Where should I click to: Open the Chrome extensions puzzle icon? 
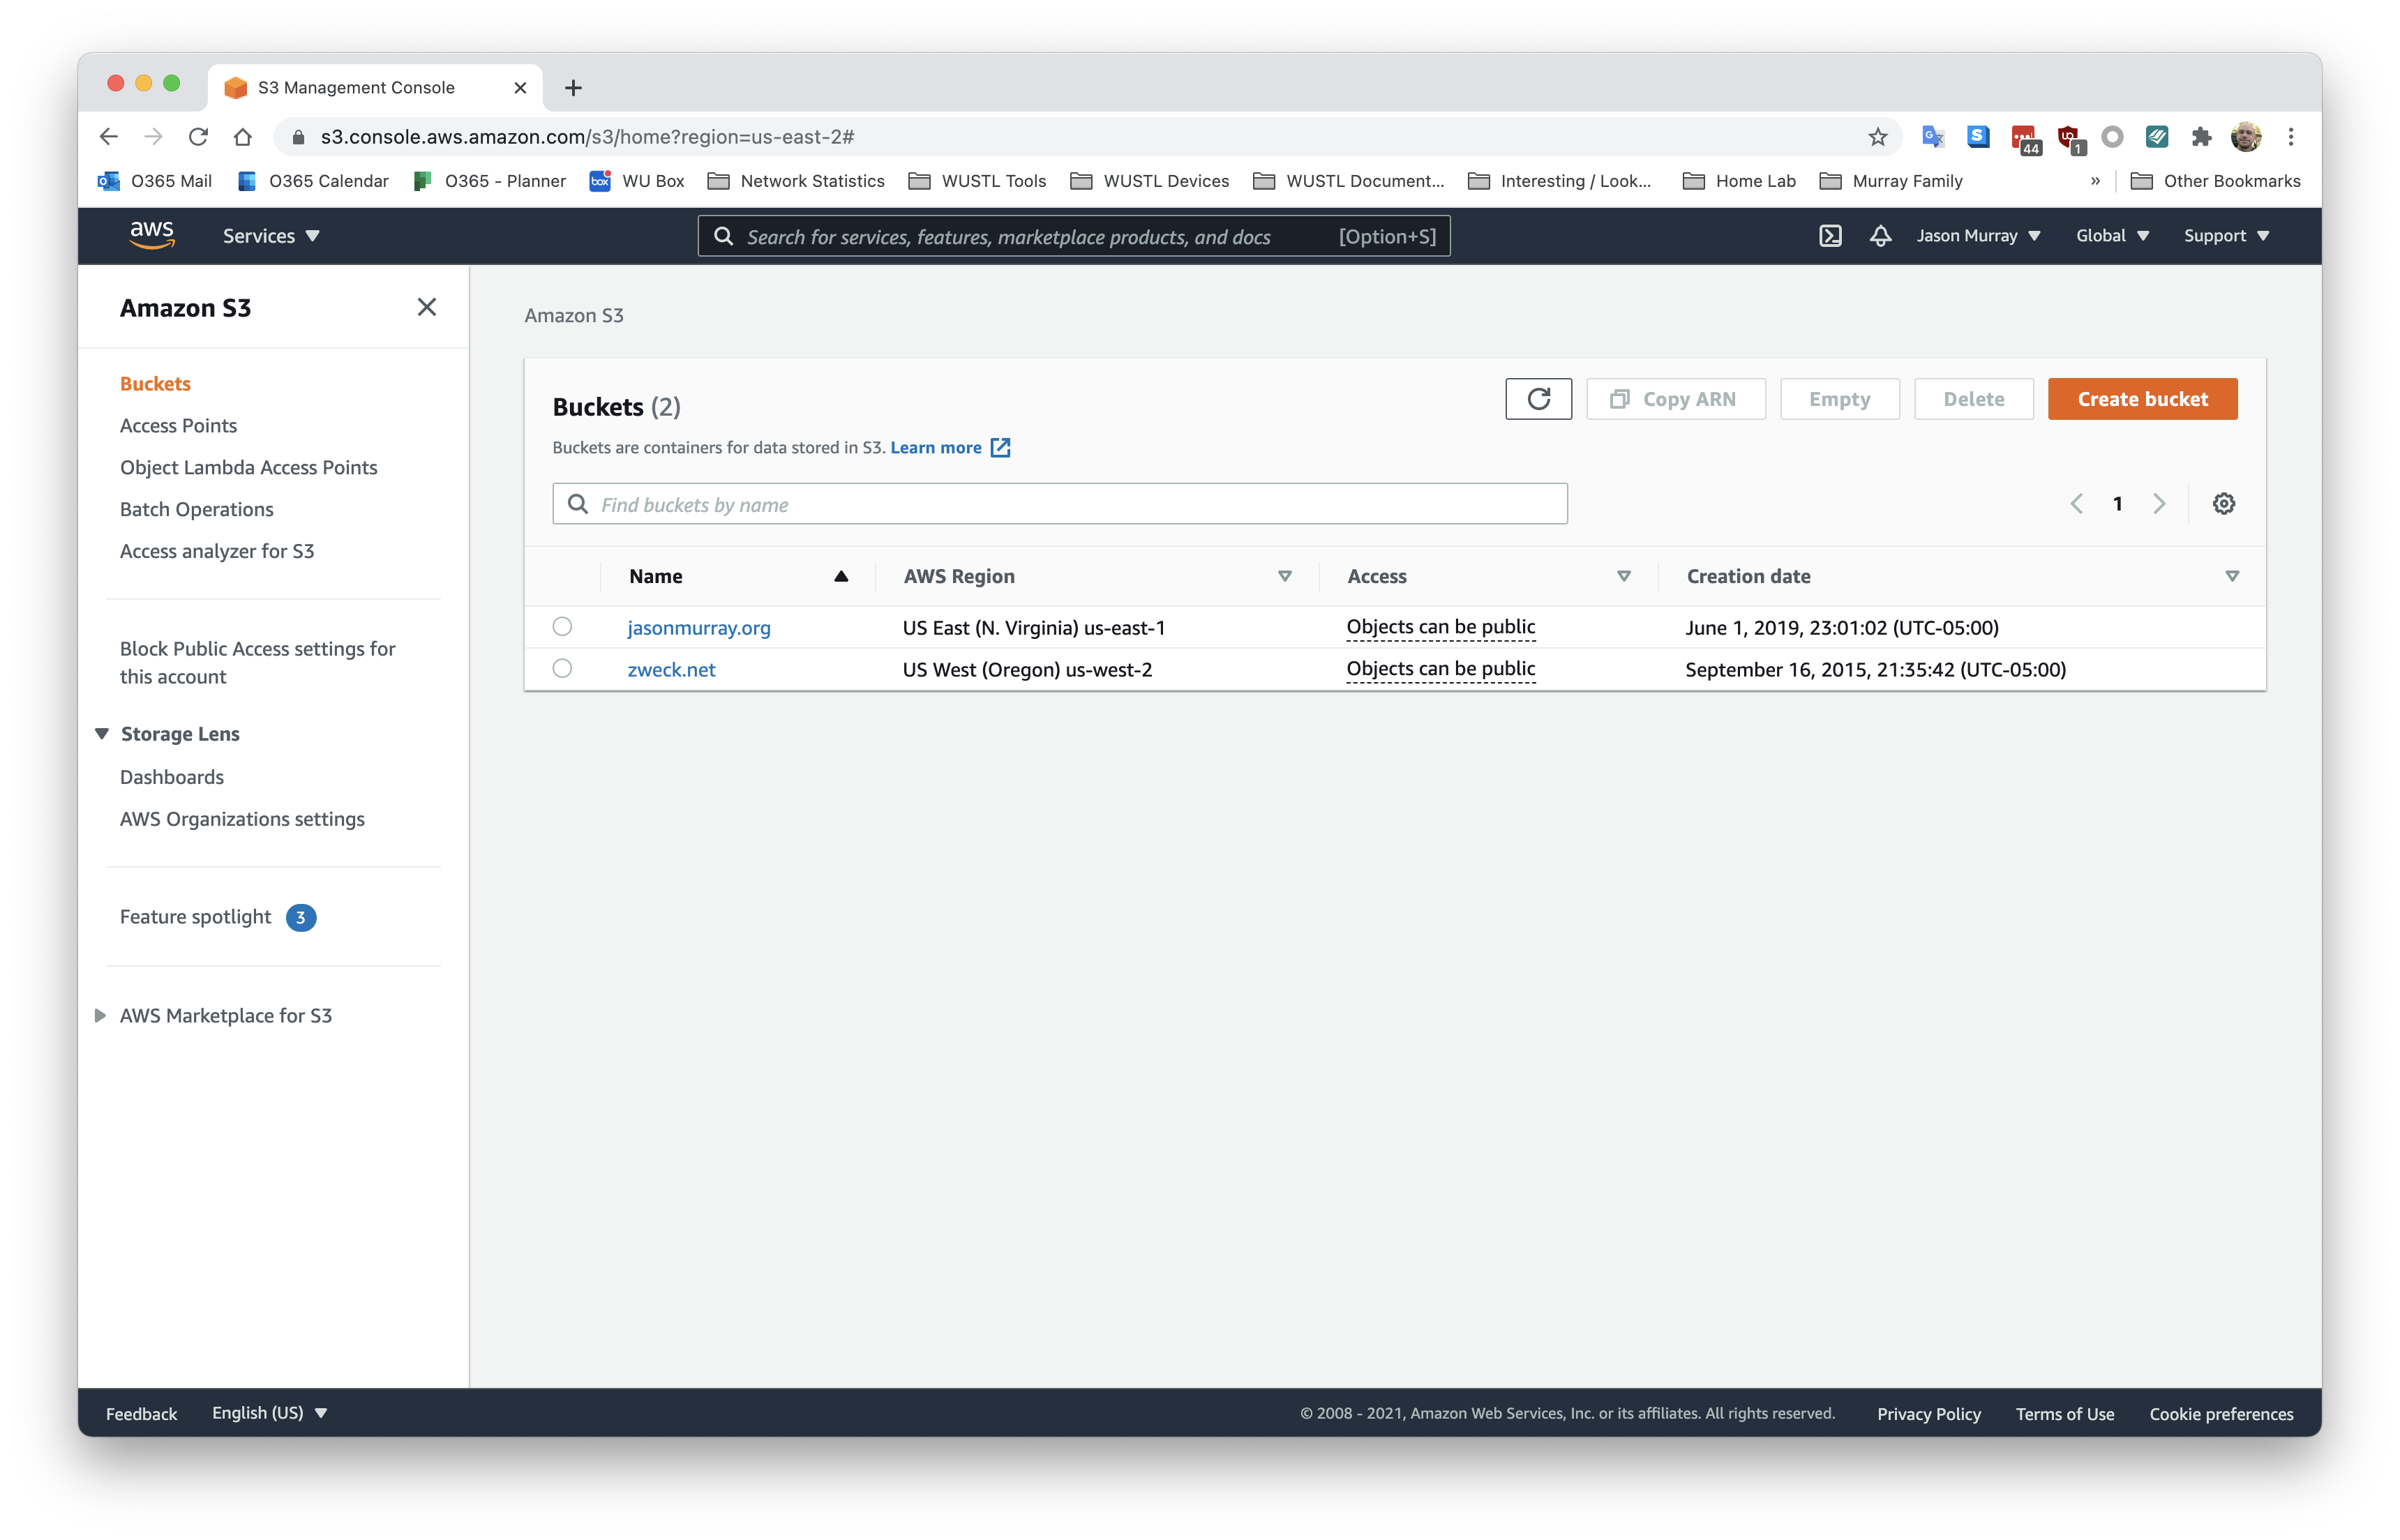point(2201,137)
